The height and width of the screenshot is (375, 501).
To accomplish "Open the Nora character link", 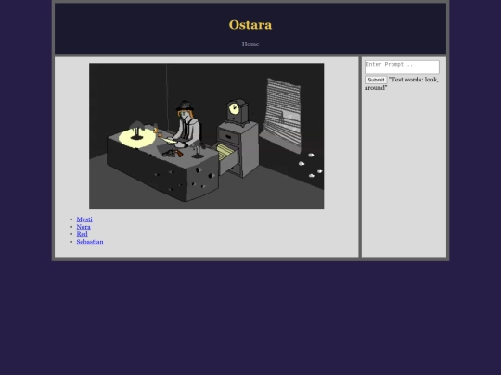I will coord(83,227).
